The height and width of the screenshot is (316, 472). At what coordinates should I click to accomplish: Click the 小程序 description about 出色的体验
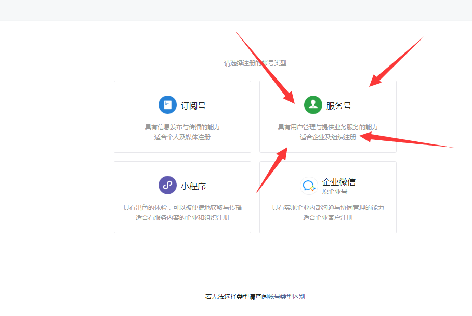(x=182, y=207)
